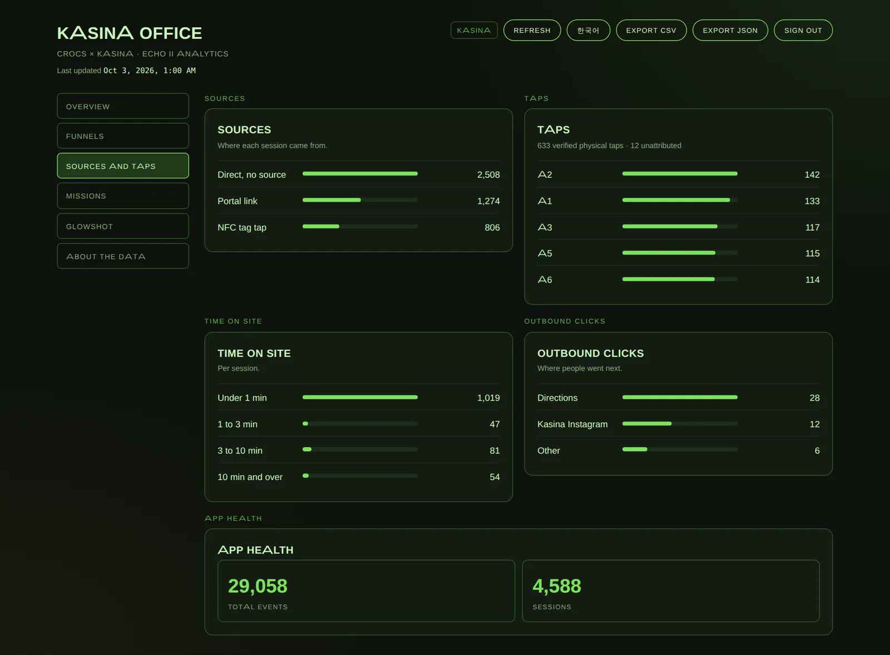Click the 1,274 value for Portal link
890x655 pixels.
point(488,201)
